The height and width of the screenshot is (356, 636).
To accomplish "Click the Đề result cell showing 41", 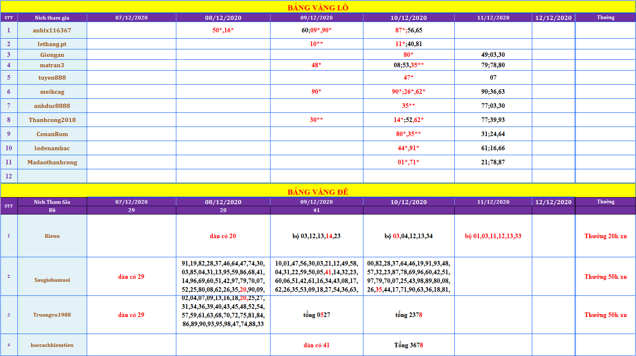I will pyautogui.click(x=317, y=210).
